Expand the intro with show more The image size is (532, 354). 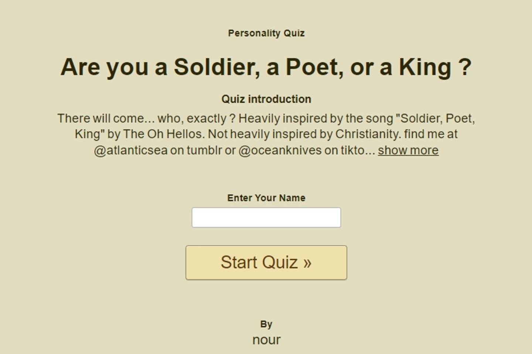pos(408,150)
